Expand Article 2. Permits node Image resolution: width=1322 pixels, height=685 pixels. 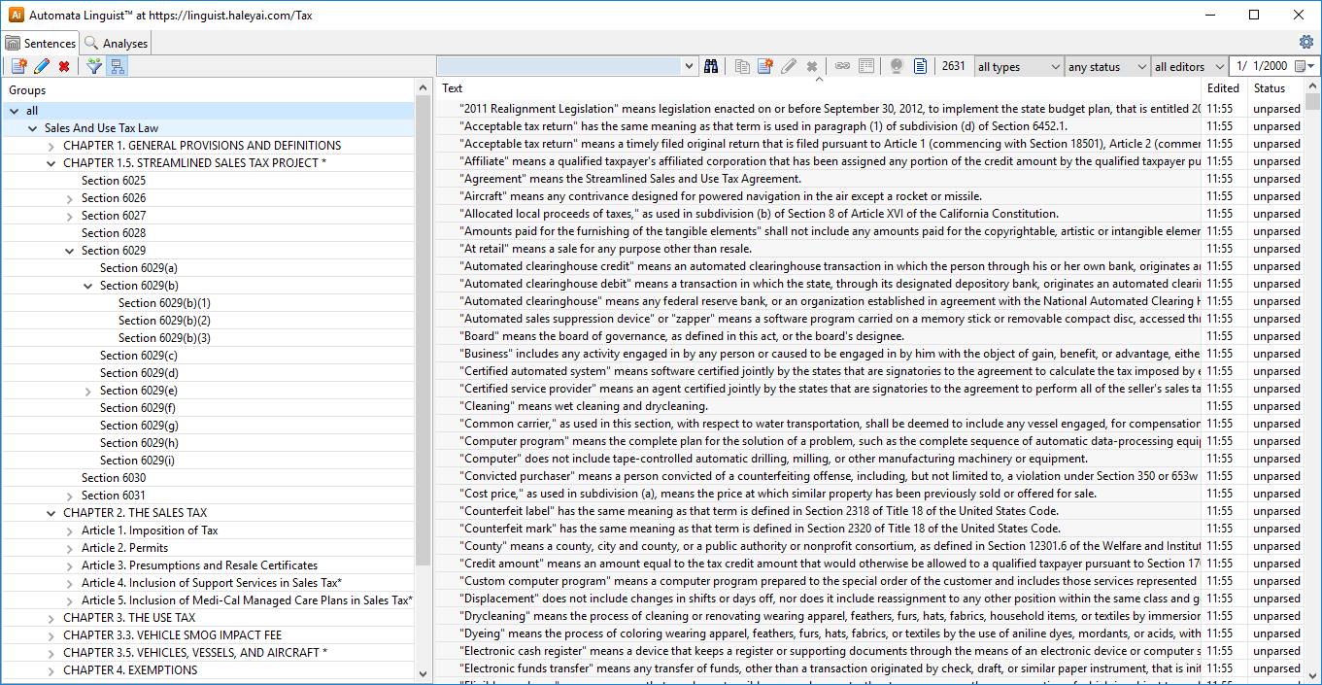point(70,548)
